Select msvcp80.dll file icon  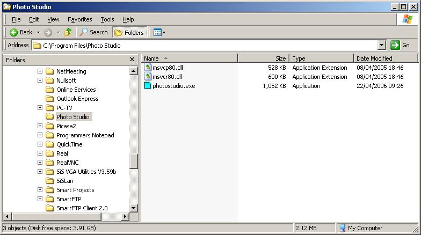coord(148,68)
